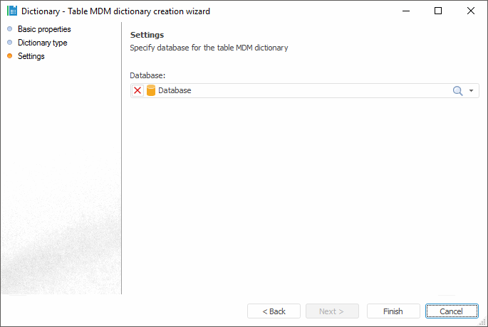Screen dimensions: 488x327
Task: Close the dictionary wizard window
Action: point(471,11)
